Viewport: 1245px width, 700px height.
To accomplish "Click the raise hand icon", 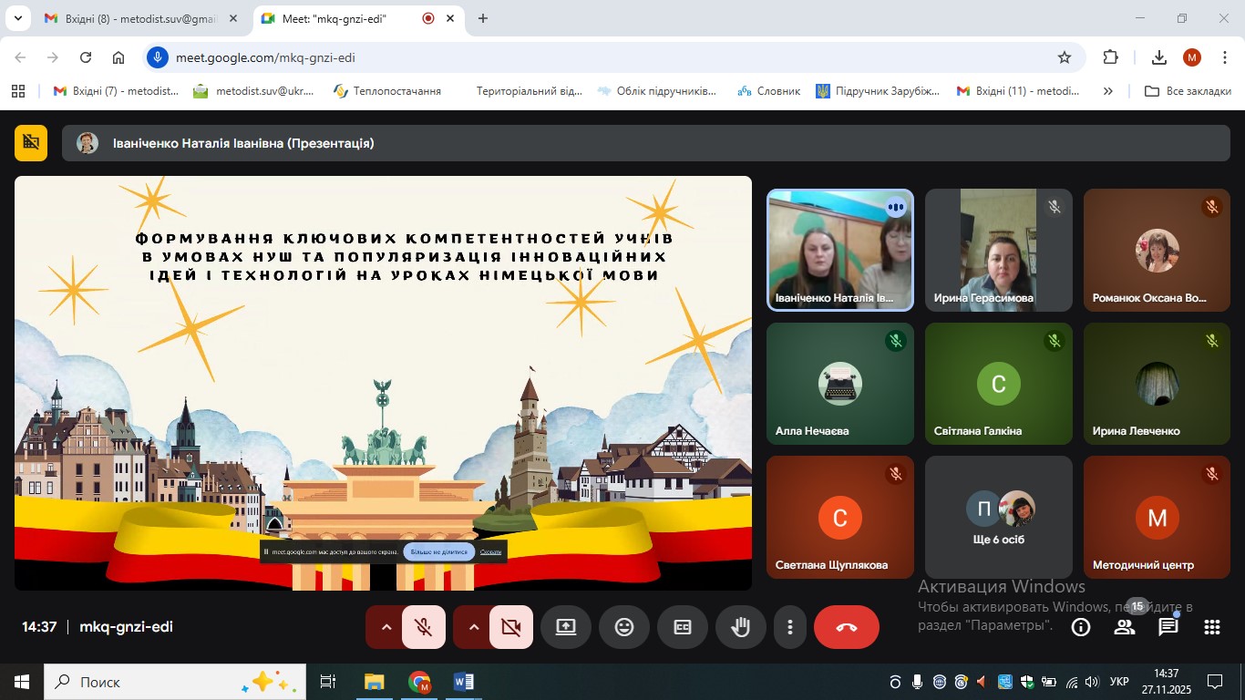I will (741, 627).
